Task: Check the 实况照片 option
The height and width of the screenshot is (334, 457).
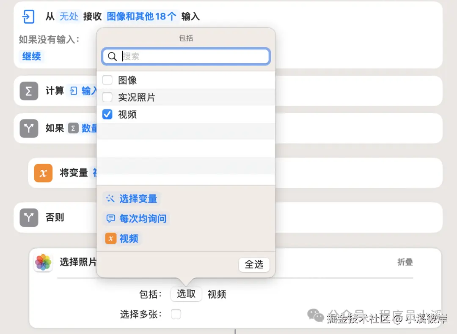Action: [x=107, y=97]
